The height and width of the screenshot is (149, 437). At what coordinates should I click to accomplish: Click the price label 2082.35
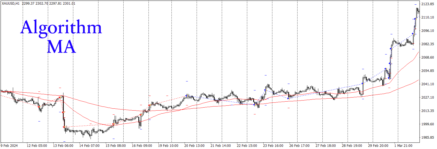tap(428, 44)
